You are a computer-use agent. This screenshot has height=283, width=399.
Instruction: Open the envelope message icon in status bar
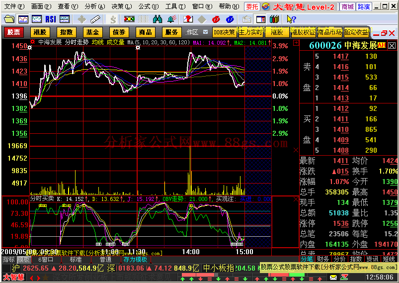click(x=333, y=278)
